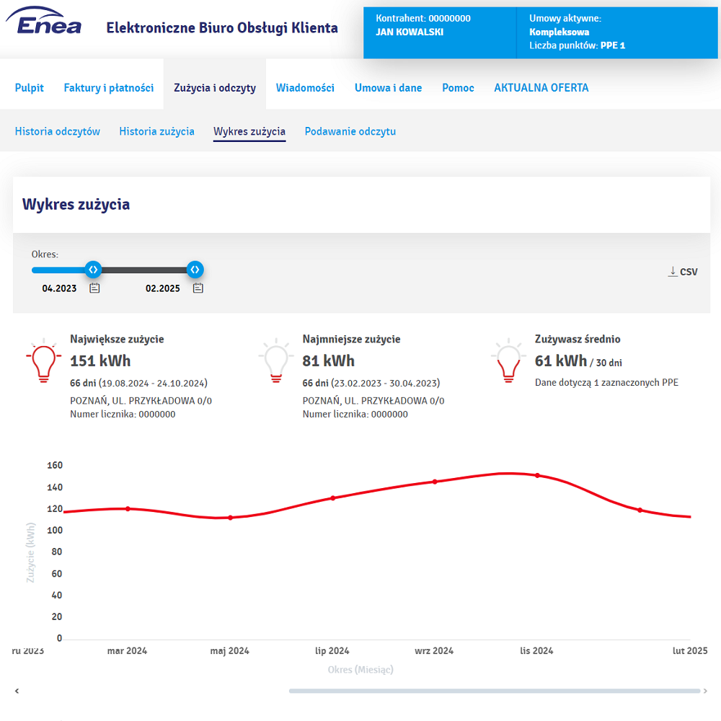Click the left scroll arrow below the chart
721x721 pixels.
coord(17,691)
